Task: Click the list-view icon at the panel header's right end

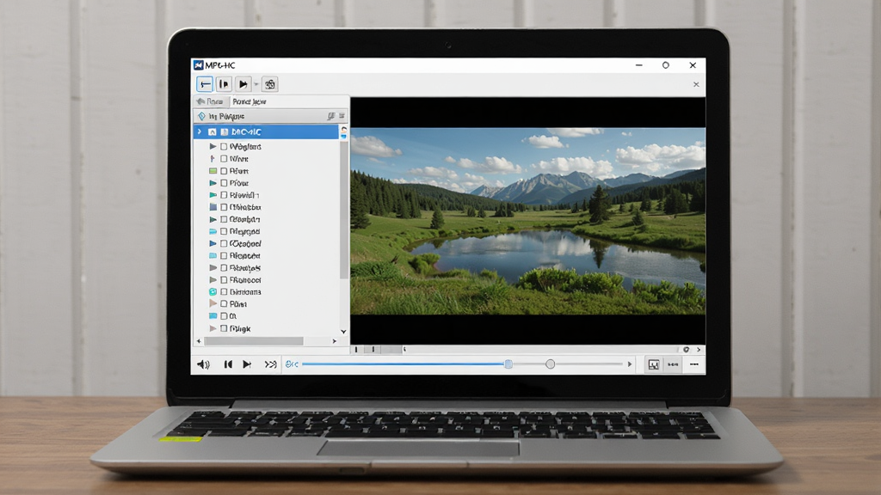Action: pos(342,116)
